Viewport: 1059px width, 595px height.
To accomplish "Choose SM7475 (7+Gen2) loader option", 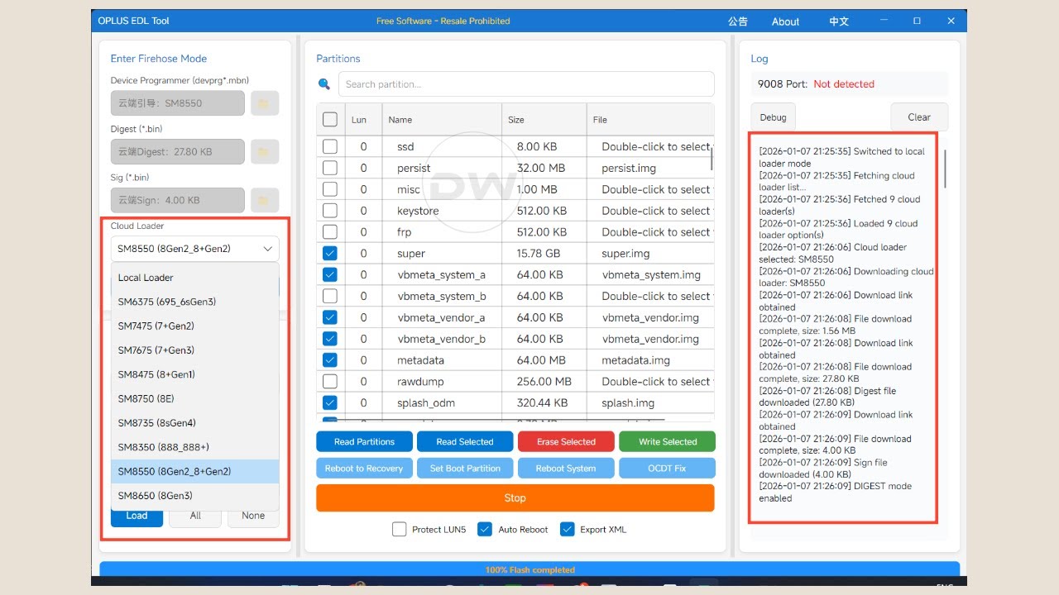I will coord(195,326).
